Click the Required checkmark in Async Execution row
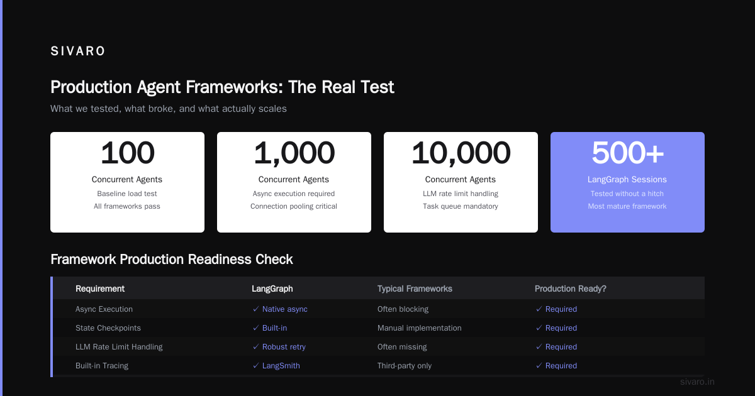The image size is (755, 396). pos(539,309)
